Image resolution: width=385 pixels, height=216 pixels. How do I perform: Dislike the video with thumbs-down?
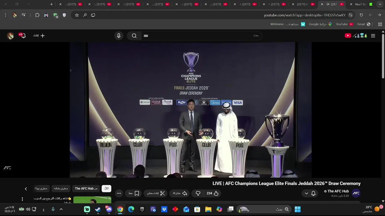[198, 193]
